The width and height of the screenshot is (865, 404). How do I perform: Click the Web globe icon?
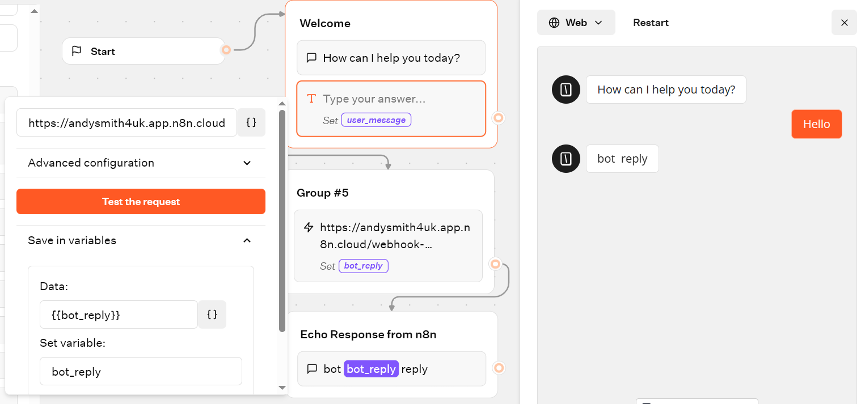554,23
